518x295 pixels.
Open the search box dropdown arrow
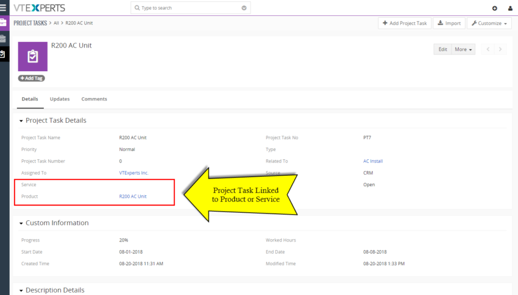(244, 8)
